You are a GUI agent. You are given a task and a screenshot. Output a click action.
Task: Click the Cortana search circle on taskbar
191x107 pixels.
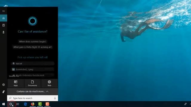click(11, 104)
